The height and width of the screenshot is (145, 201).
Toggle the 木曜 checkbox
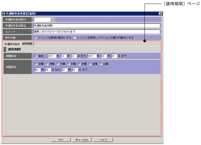[79, 64]
